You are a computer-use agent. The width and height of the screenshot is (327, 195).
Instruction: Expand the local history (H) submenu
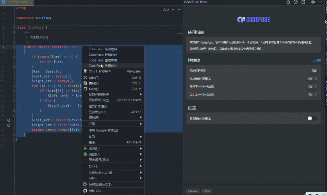pos(113,172)
